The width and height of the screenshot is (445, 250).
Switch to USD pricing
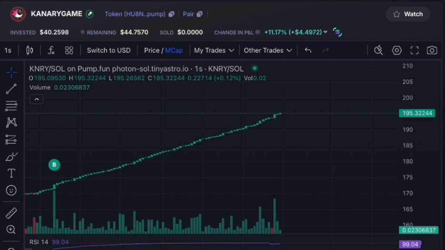(x=109, y=50)
